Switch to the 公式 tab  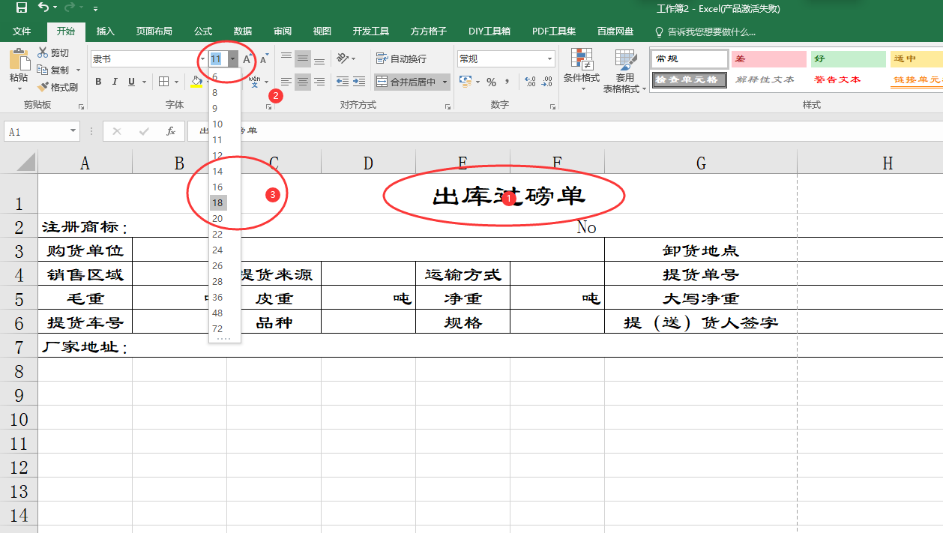point(202,31)
